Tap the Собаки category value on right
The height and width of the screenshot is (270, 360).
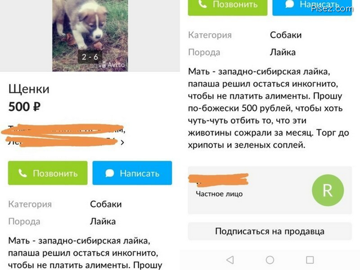click(x=286, y=35)
